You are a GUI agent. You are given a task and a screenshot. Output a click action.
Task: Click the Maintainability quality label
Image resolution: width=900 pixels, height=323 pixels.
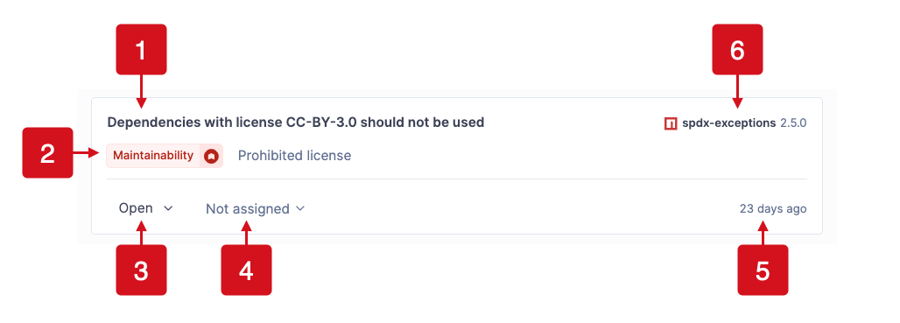click(153, 156)
